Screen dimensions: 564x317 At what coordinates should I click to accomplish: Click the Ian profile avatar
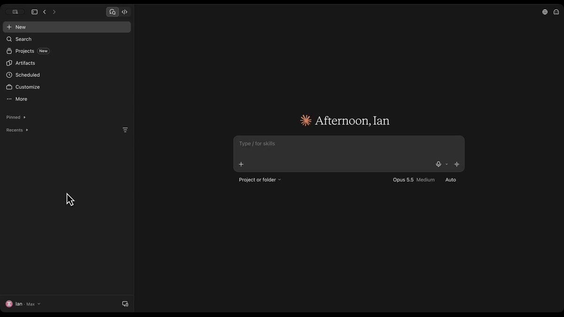(x=9, y=304)
